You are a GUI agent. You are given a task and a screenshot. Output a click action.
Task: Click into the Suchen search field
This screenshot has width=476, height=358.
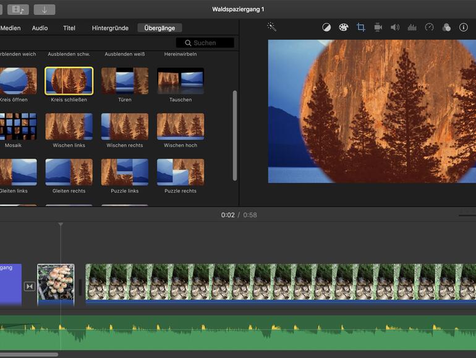pyautogui.click(x=205, y=43)
